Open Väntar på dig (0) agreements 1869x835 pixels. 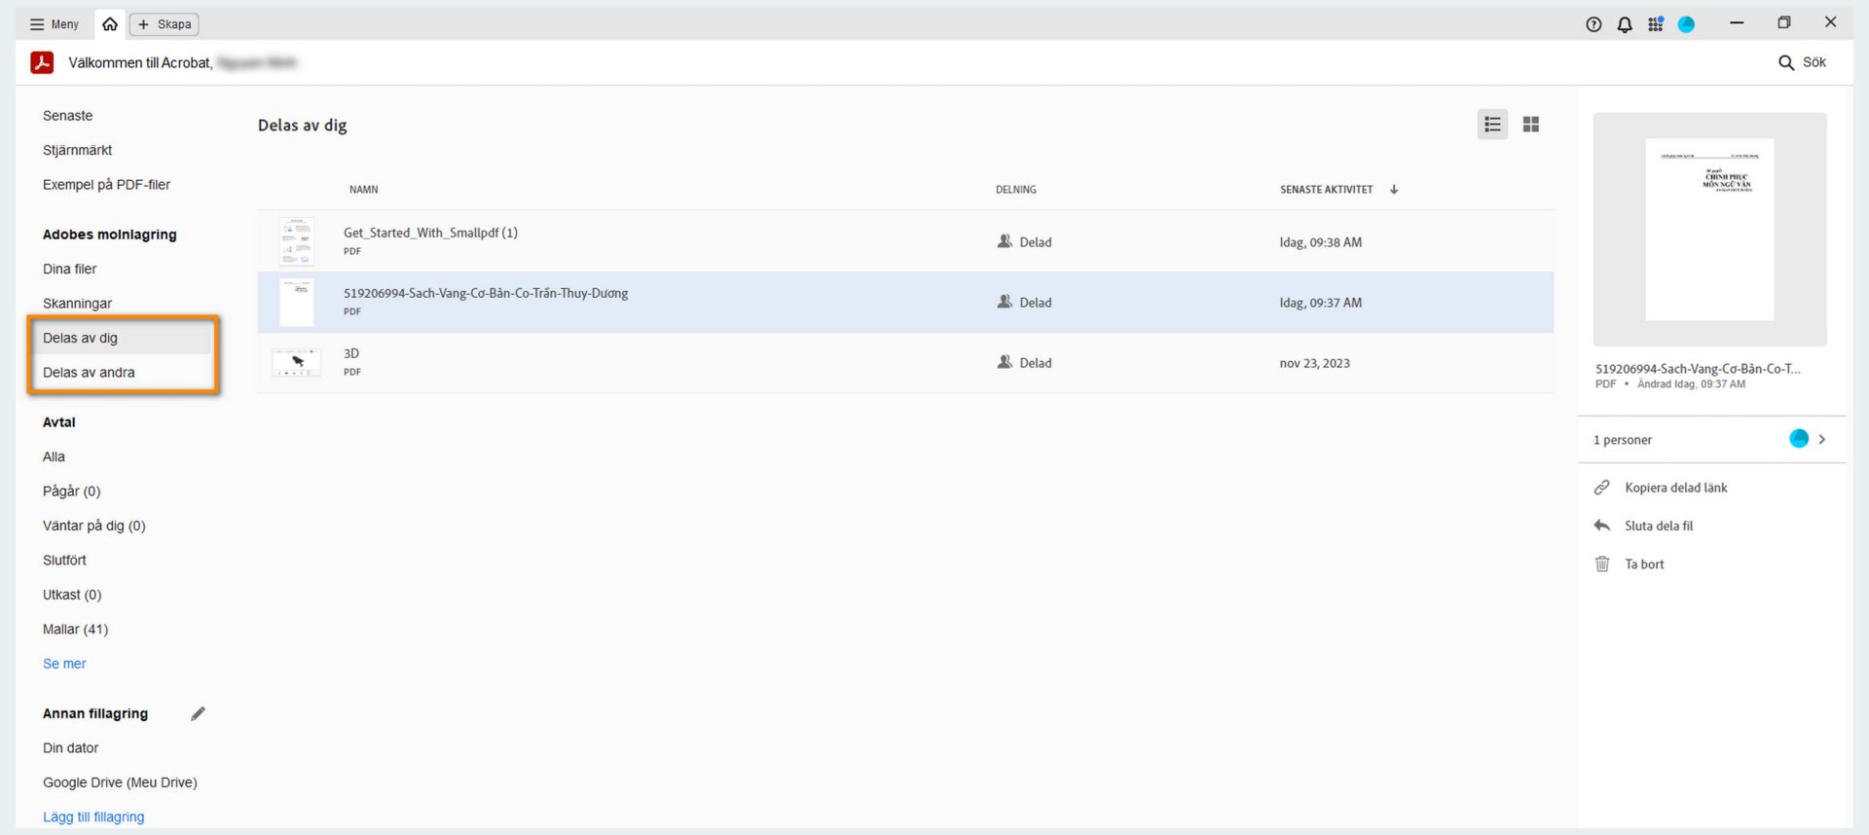click(x=94, y=526)
